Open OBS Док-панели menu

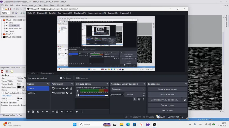coord(65,13)
